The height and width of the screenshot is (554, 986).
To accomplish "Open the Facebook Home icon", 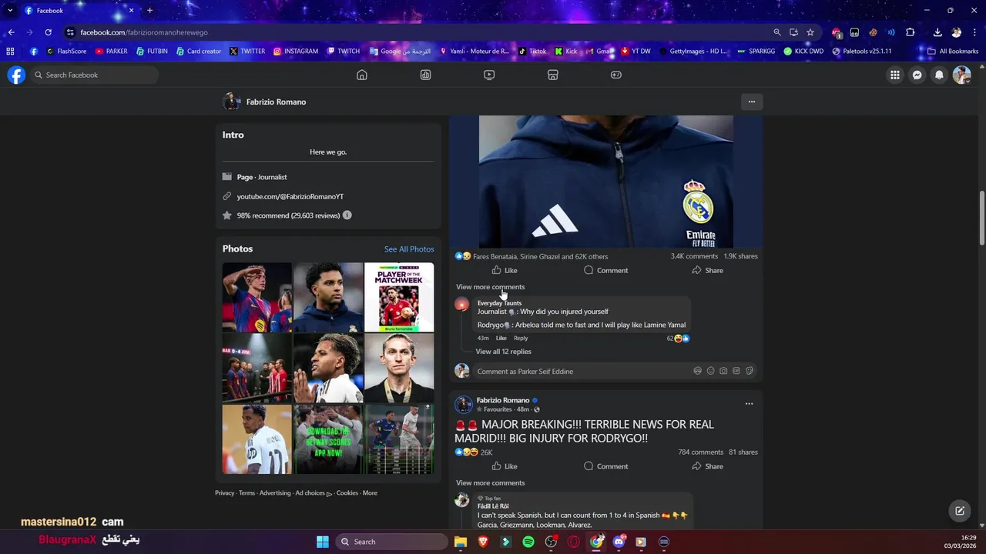I will click(362, 75).
